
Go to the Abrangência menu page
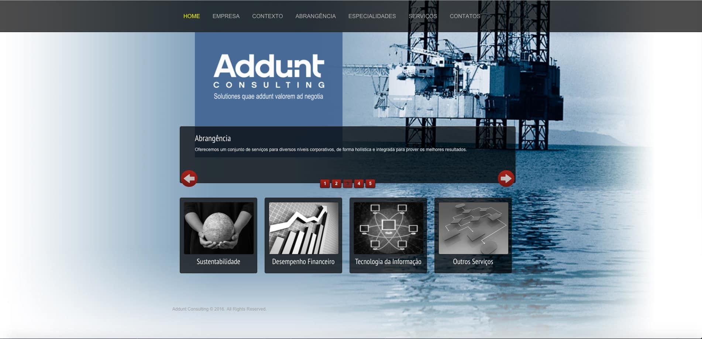pos(316,16)
